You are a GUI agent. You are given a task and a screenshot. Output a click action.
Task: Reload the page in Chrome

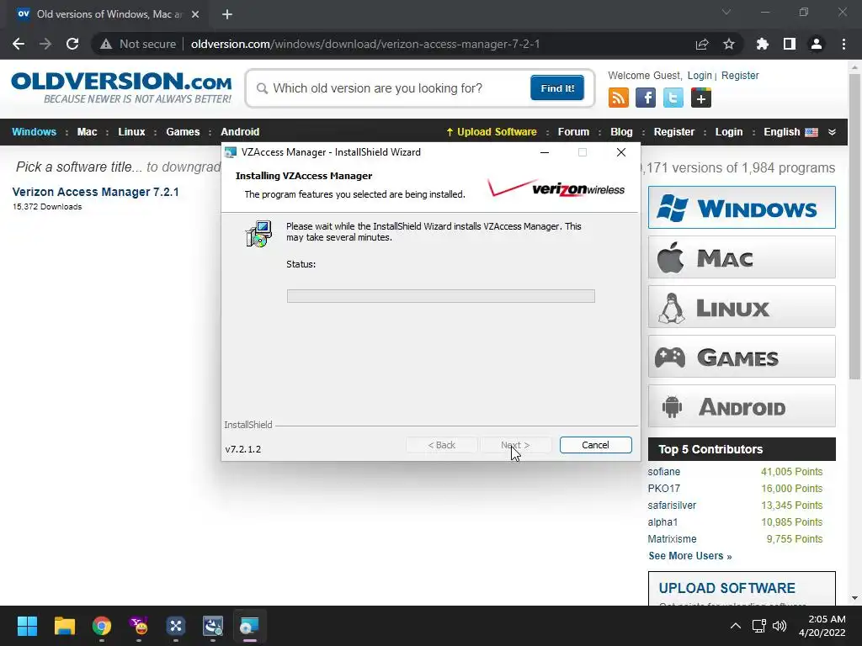click(x=72, y=44)
